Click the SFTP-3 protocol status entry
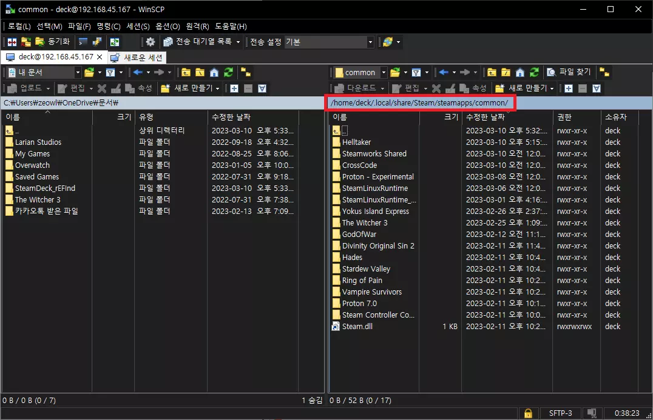653x420 pixels. point(560,413)
